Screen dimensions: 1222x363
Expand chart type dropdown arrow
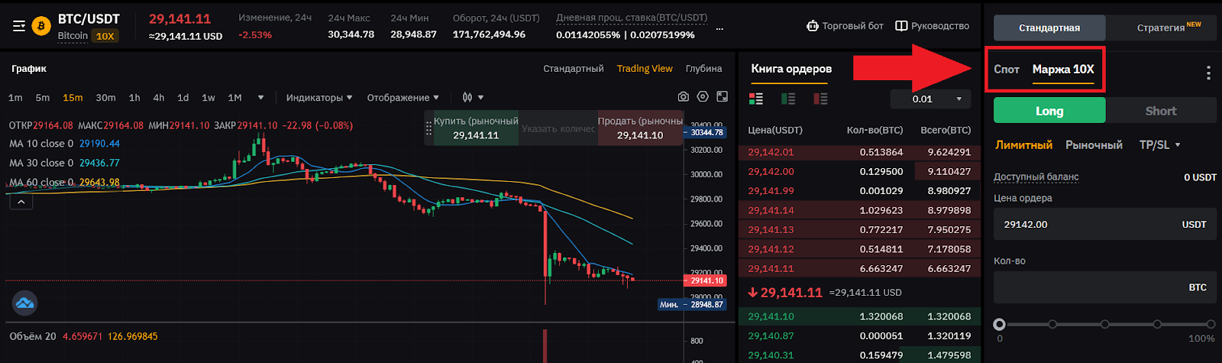pos(481,98)
